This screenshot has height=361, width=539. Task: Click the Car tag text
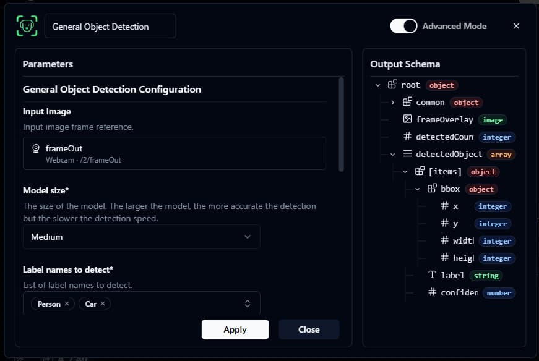[x=91, y=304]
